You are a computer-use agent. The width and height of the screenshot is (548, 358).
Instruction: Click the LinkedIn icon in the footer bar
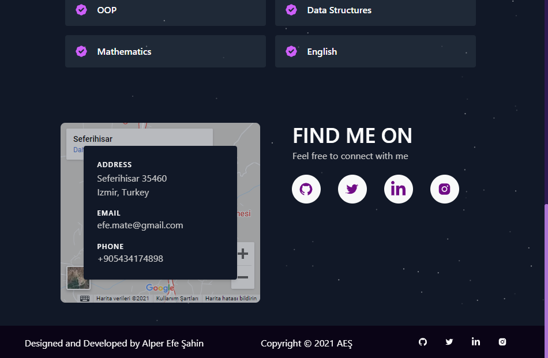476,342
